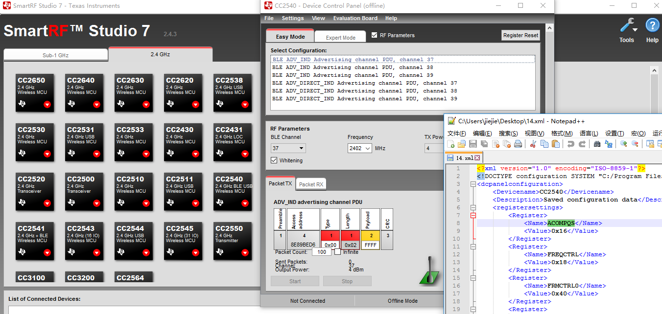Click Zoom Out magnifier in Notepad++ toolbar
This screenshot has height=314, width=662.
pyautogui.click(x=635, y=144)
